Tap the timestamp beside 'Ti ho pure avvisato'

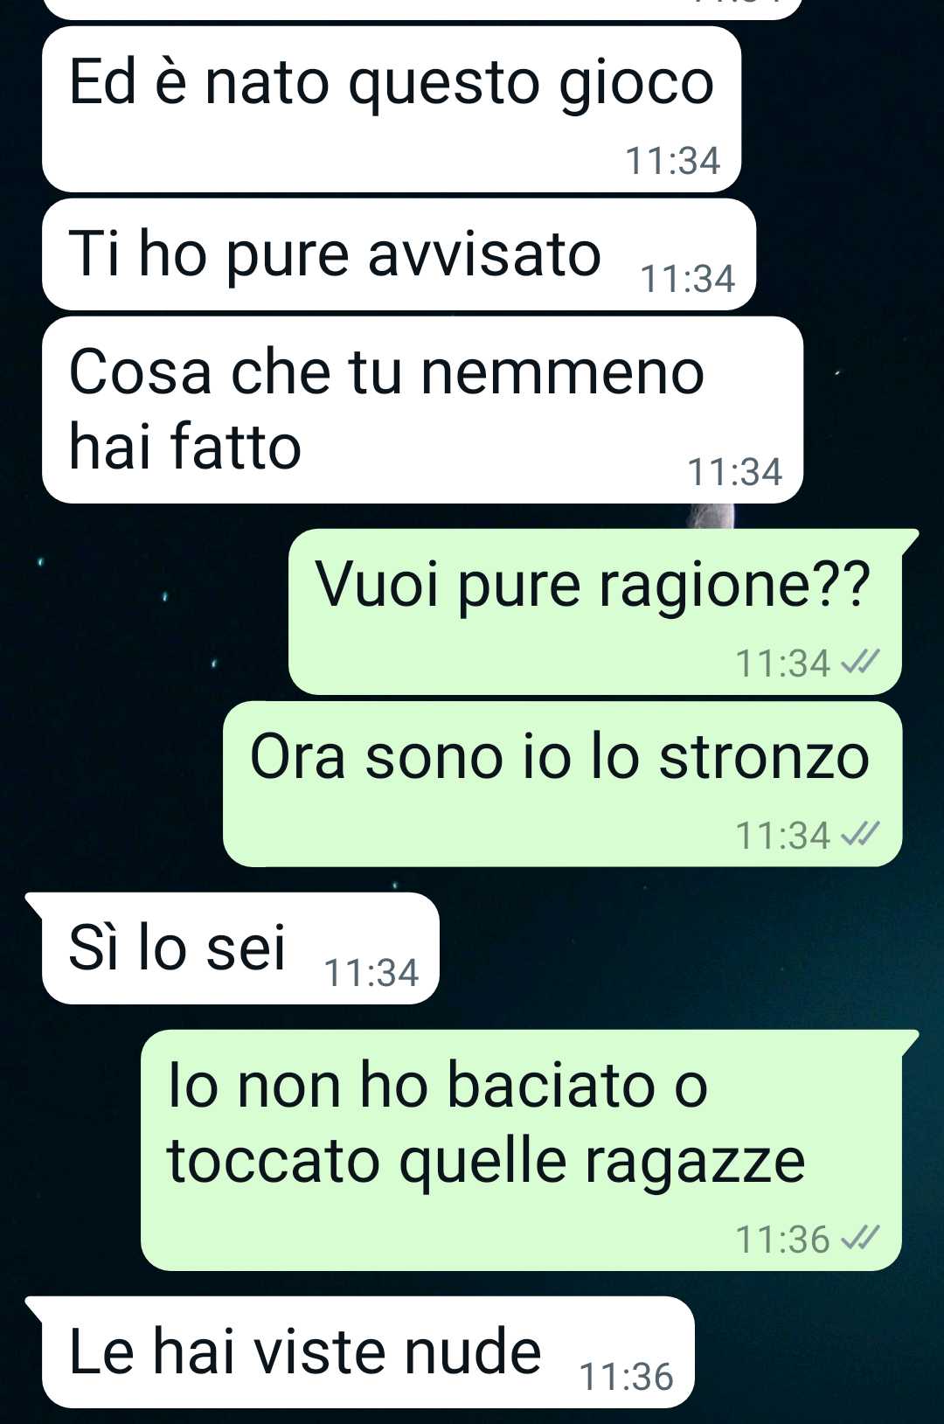[x=688, y=279]
